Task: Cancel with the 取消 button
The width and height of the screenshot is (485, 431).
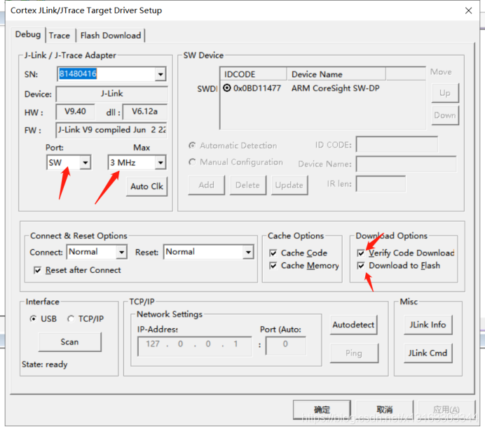Action: coord(385,410)
